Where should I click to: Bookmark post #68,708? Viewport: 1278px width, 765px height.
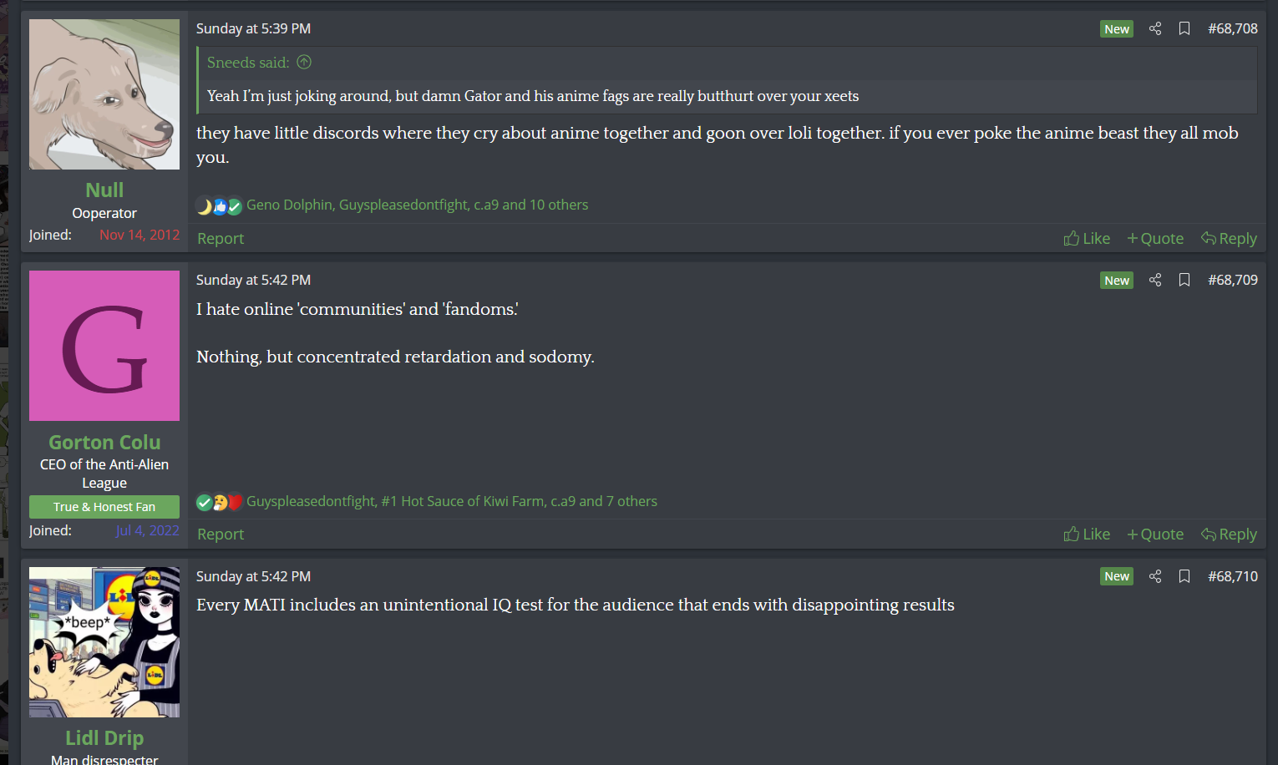(1184, 28)
